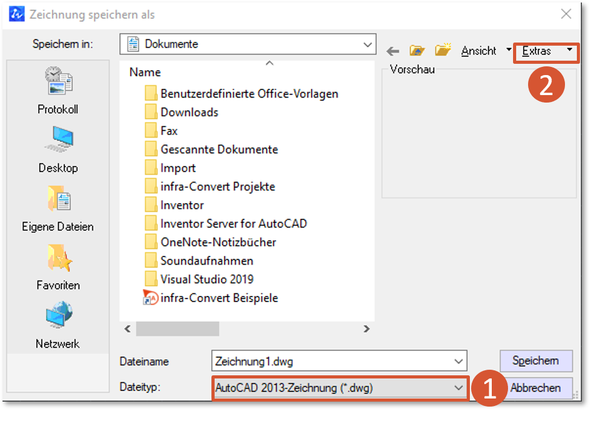Click the Speichern button
Image resolution: width=590 pixels, height=426 pixels.
tap(536, 360)
